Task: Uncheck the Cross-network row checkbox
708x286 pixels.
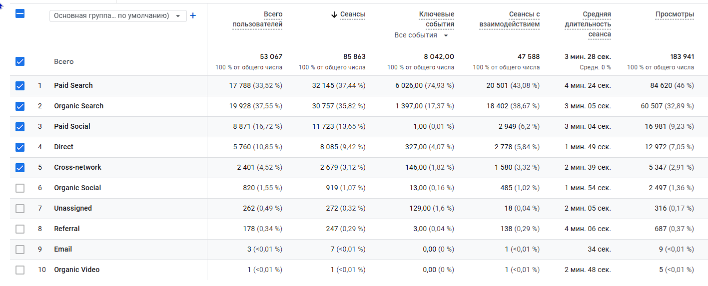Action: tap(20, 168)
